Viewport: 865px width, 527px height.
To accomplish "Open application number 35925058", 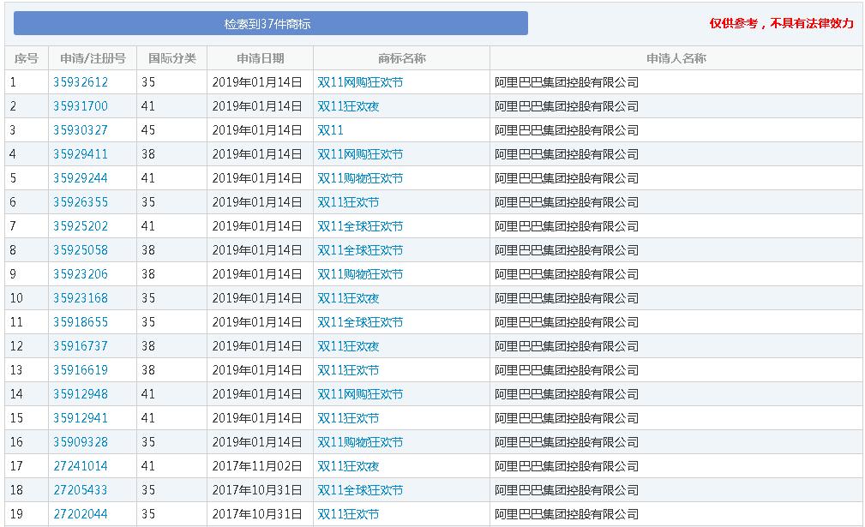I will click(81, 250).
